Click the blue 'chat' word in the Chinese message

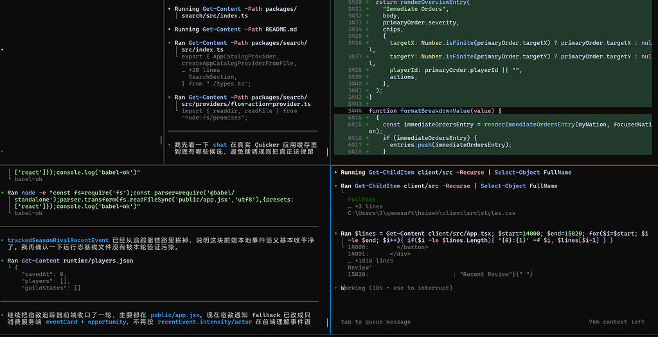pos(220,144)
